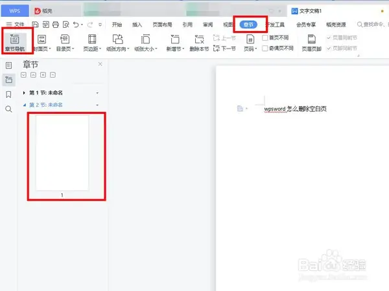
Task: Close the 章节 navigation pane
Action: (x=100, y=64)
